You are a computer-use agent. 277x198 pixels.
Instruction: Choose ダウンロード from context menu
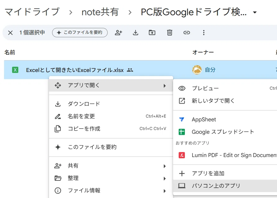pos(111,104)
